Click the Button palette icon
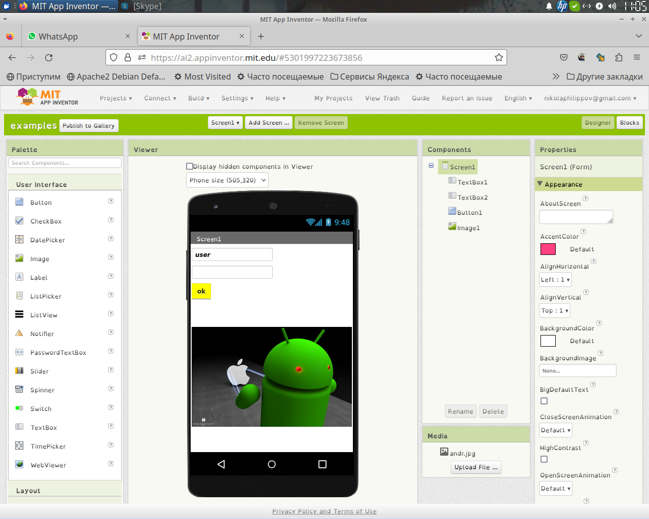Screen dimensions: 649x519 click(x=19, y=202)
